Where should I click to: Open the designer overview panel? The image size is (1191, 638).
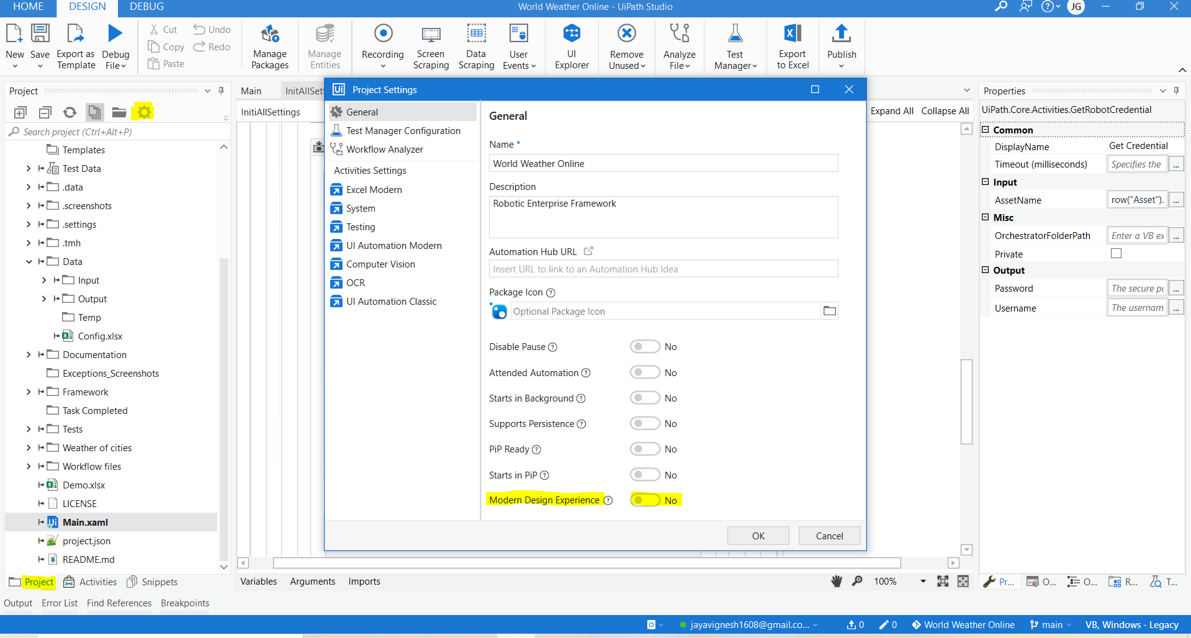[963, 581]
